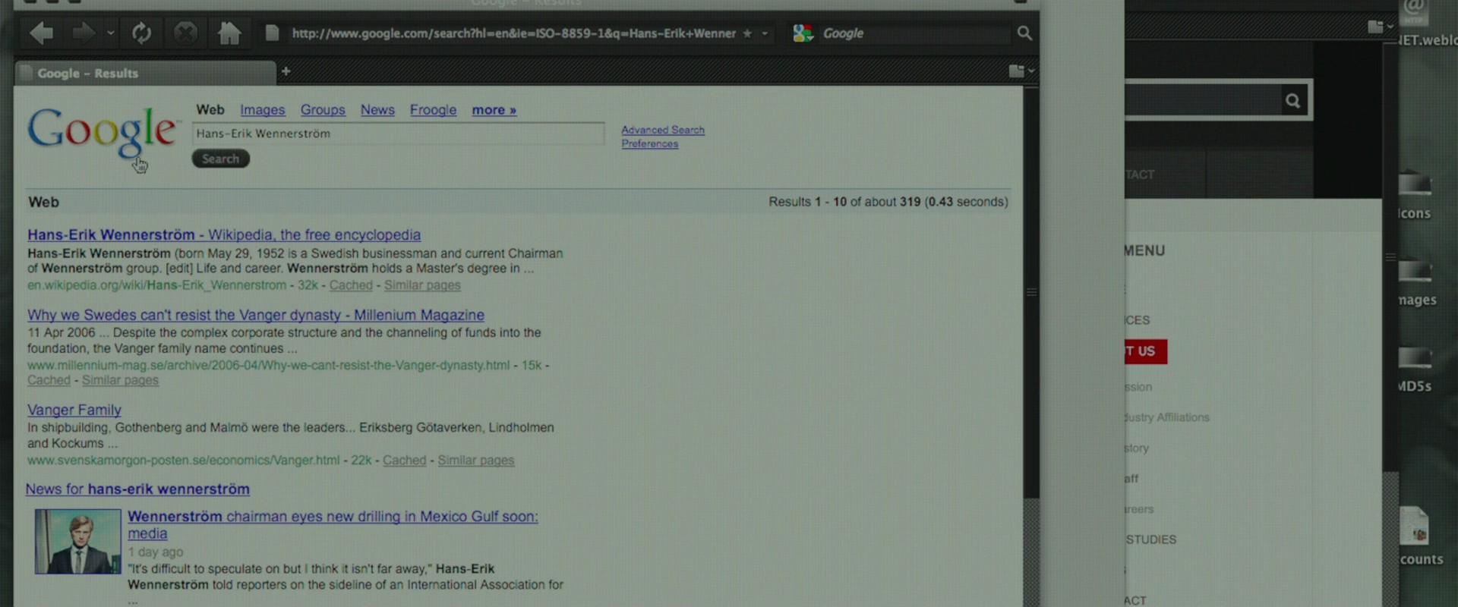Go to the browser home page

click(229, 33)
